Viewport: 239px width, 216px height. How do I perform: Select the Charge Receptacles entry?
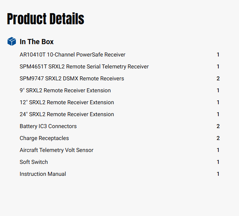pos(44,138)
